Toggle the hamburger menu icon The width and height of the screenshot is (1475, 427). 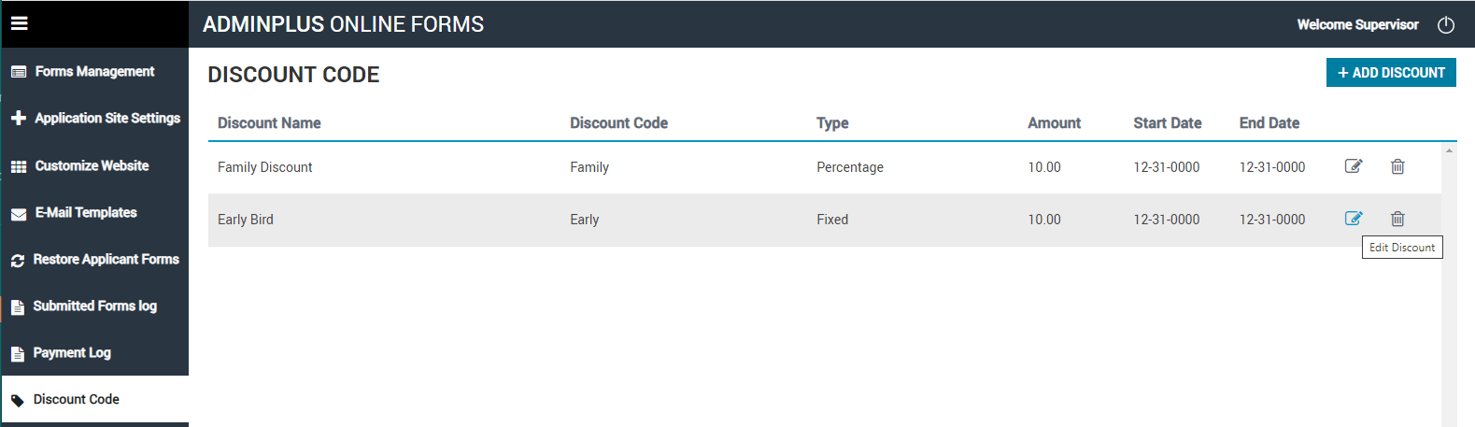tap(19, 23)
